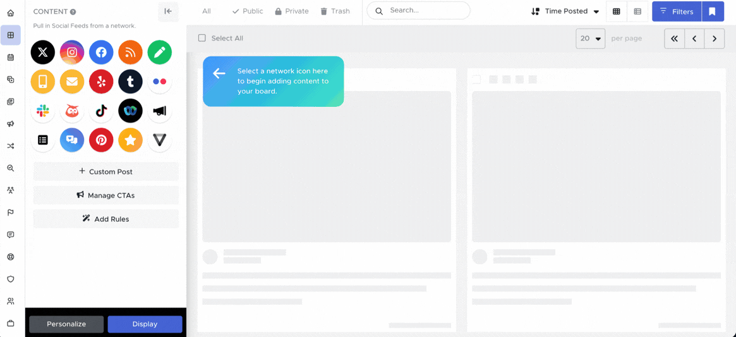
Task: Open the shuffle sidebar icon
Action: 10,146
